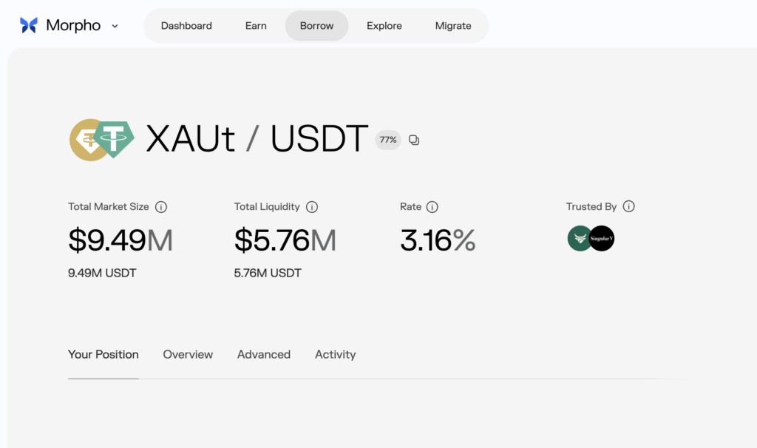
Task: Go to the Earn section
Action: (x=256, y=26)
